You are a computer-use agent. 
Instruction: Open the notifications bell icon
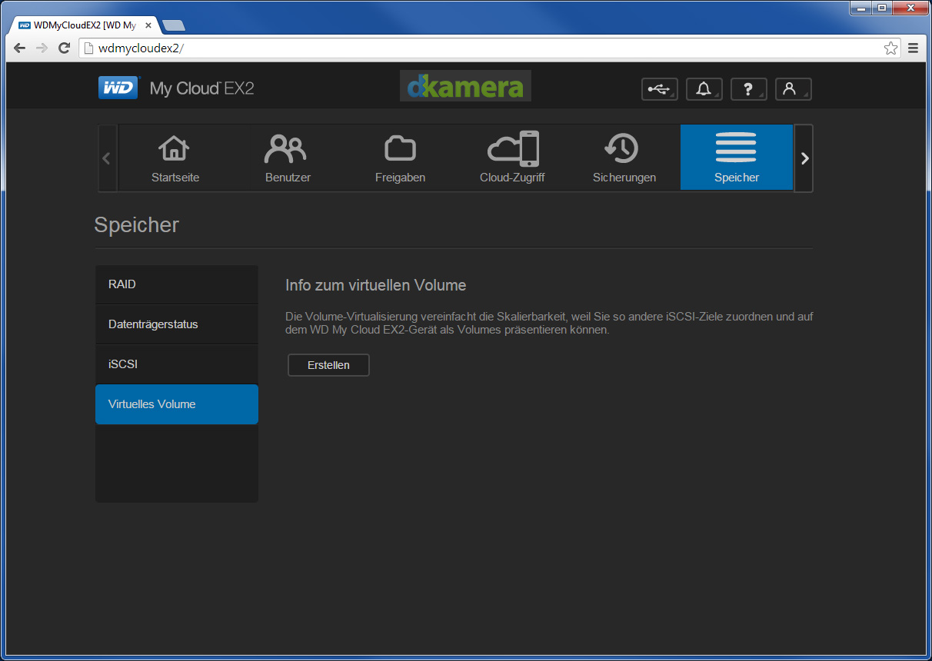[704, 89]
